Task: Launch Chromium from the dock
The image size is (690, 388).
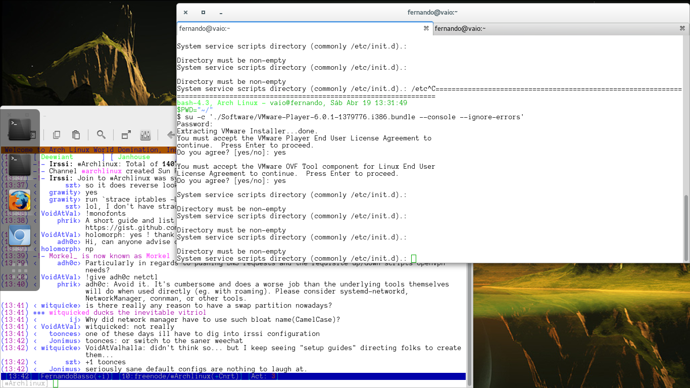Action: [x=20, y=236]
